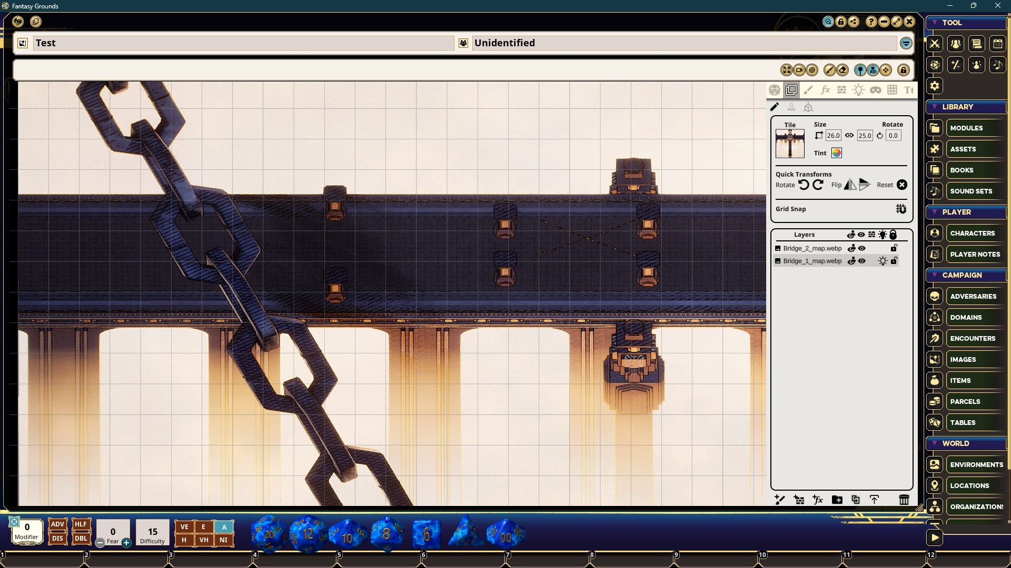Toggle the Grid Snap magnet
1011x568 pixels.
click(x=901, y=209)
